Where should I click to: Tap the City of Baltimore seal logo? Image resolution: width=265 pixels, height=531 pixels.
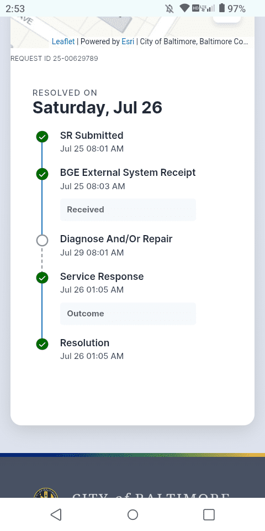click(46, 493)
